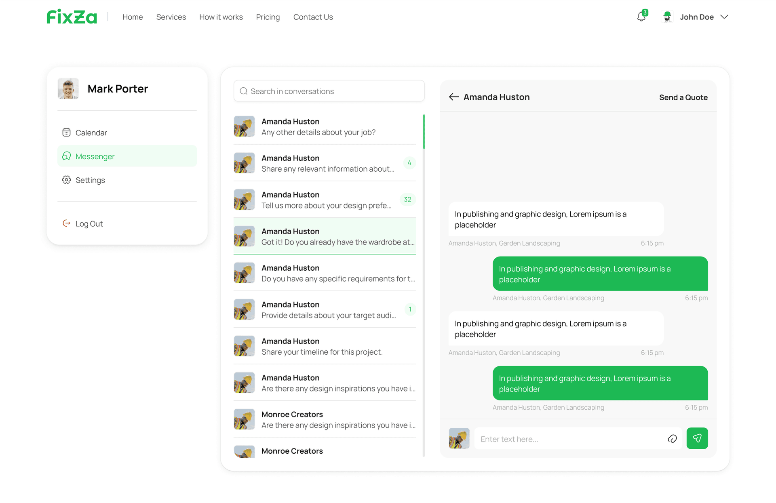This screenshot has height=503, width=776.
Task: Open the How it works page
Action: click(221, 17)
